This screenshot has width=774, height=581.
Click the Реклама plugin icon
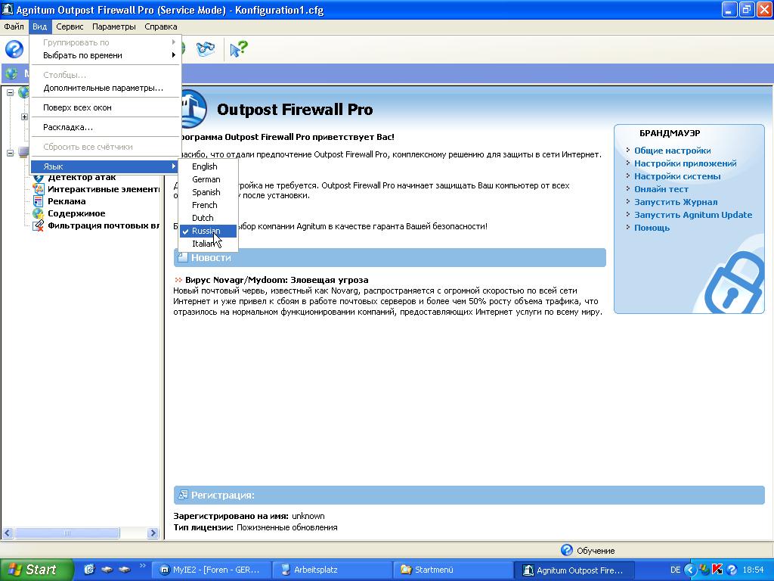tap(38, 201)
